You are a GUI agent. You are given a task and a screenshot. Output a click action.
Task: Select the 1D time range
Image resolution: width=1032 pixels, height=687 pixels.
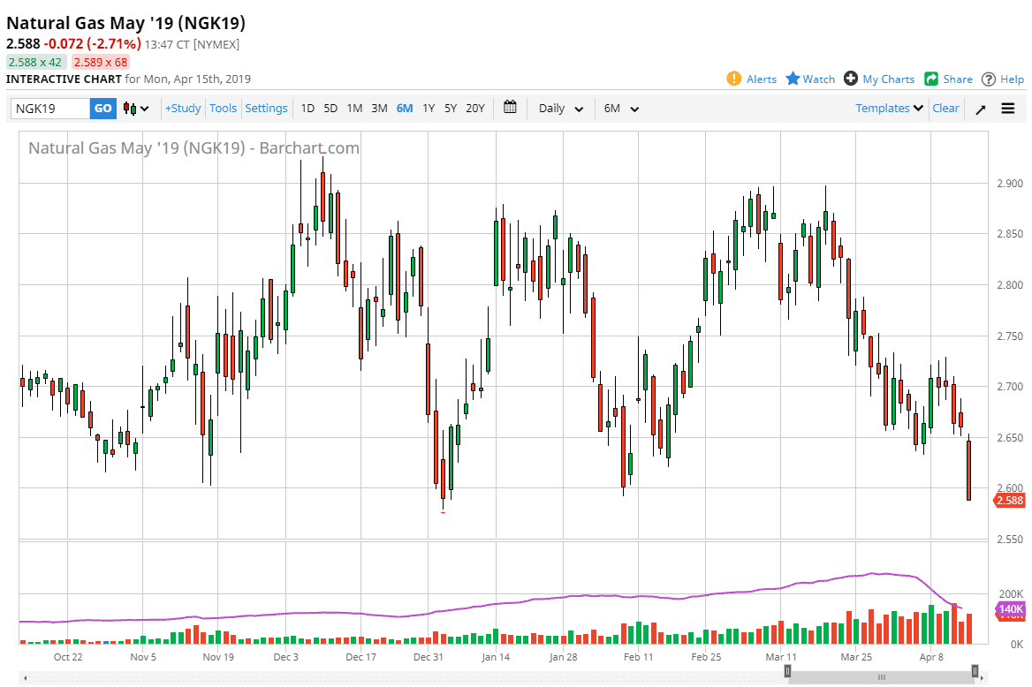pyautogui.click(x=307, y=109)
